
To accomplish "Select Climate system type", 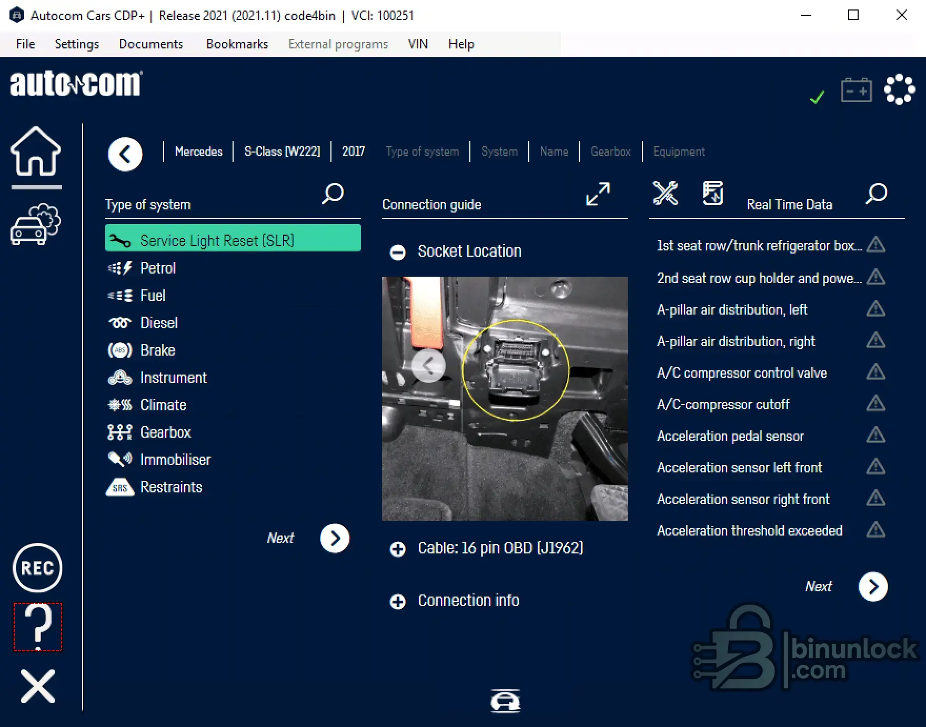I will [233, 405].
